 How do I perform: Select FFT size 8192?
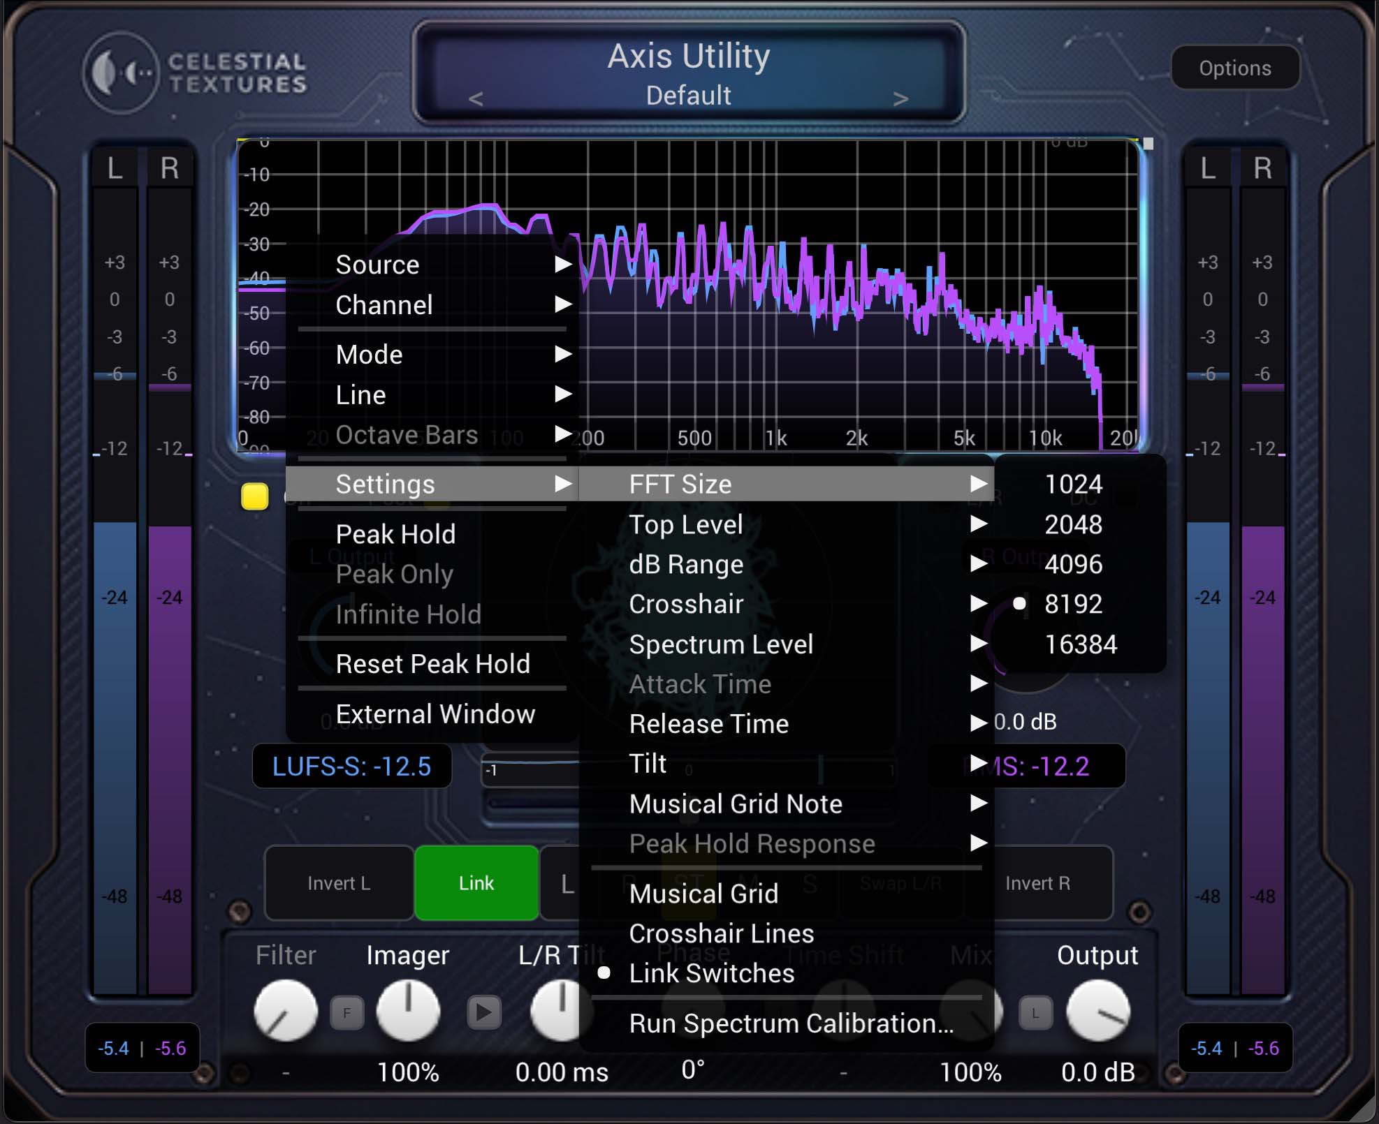tap(1081, 604)
